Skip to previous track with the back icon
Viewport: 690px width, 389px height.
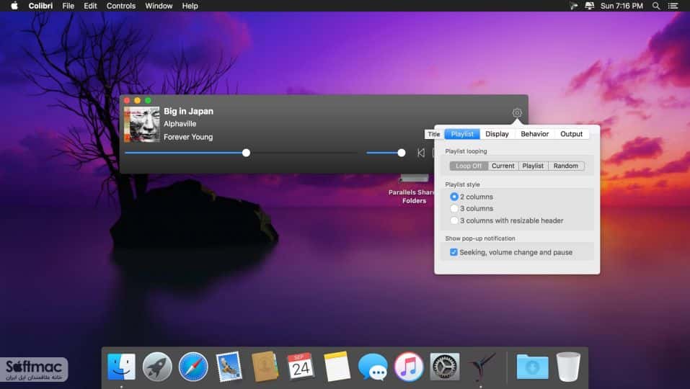421,153
